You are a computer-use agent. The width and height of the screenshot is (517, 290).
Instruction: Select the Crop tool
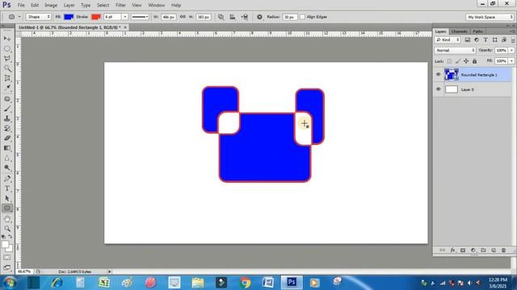tap(7, 78)
